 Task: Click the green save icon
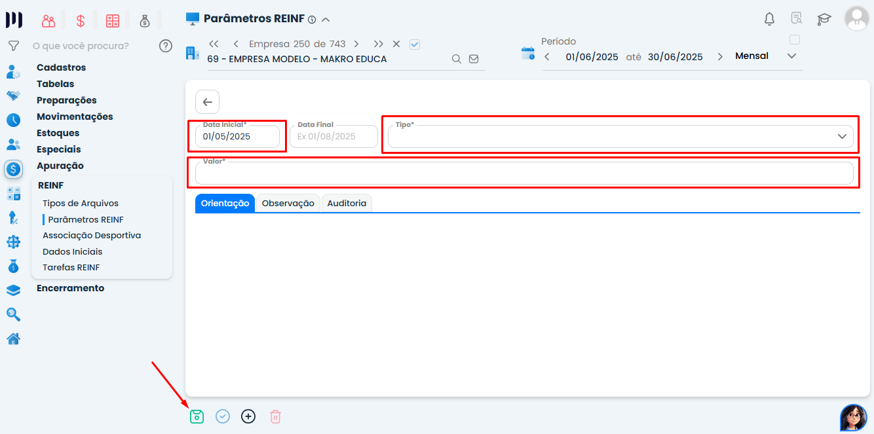pyautogui.click(x=197, y=416)
